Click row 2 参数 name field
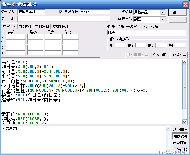 point(16,42)
